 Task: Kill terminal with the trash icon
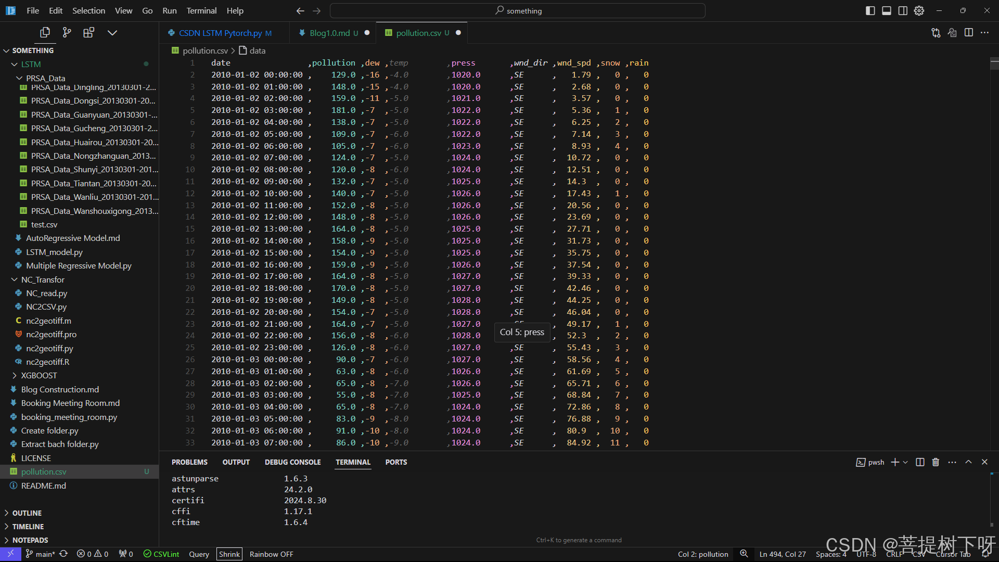pos(936,462)
